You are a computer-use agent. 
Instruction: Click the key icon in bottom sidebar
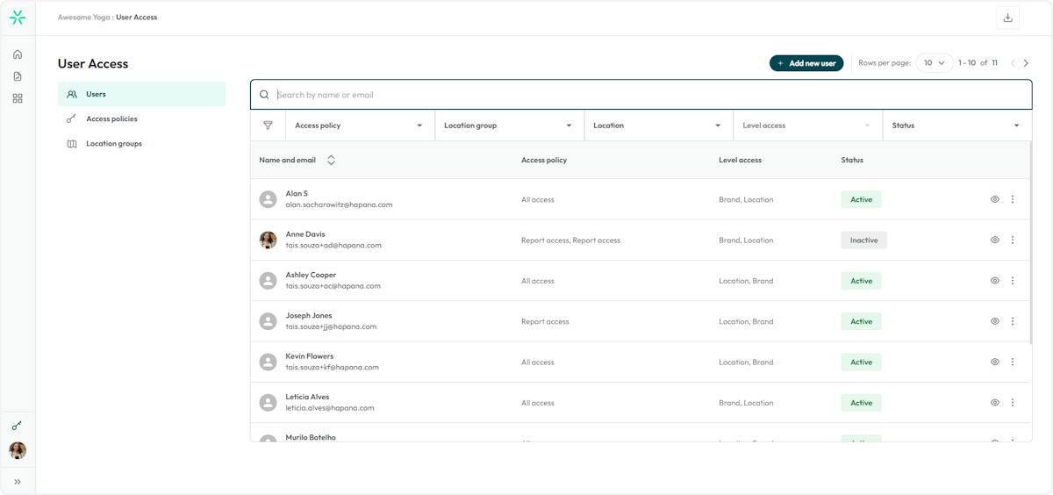tap(18, 426)
